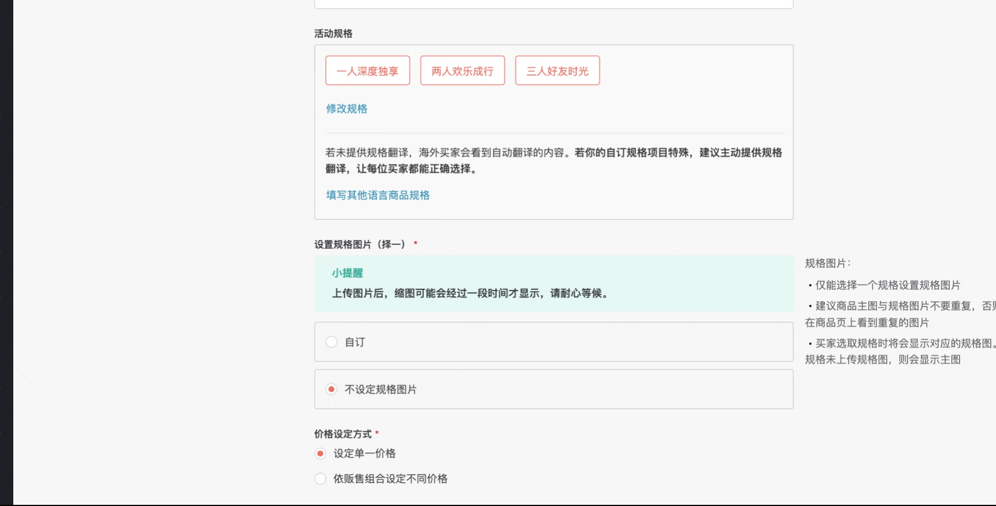Viewport: 996px width, 506px height.
Task: Click the 规格图片 help heading on right
Action: (x=827, y=263)
